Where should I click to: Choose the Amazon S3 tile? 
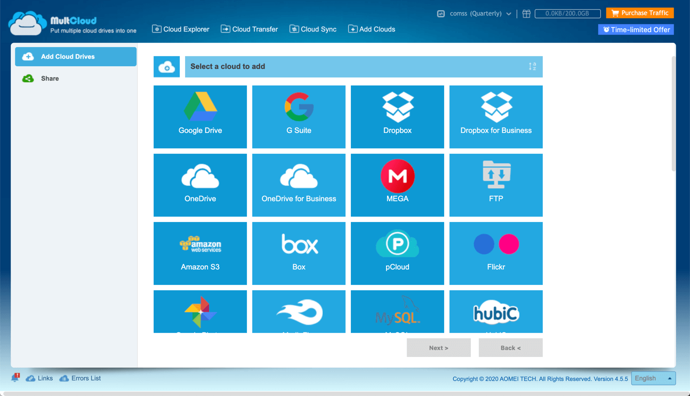point(200,254)
